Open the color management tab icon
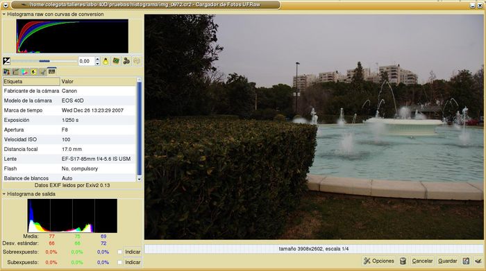486x271 pixels. 24,72
